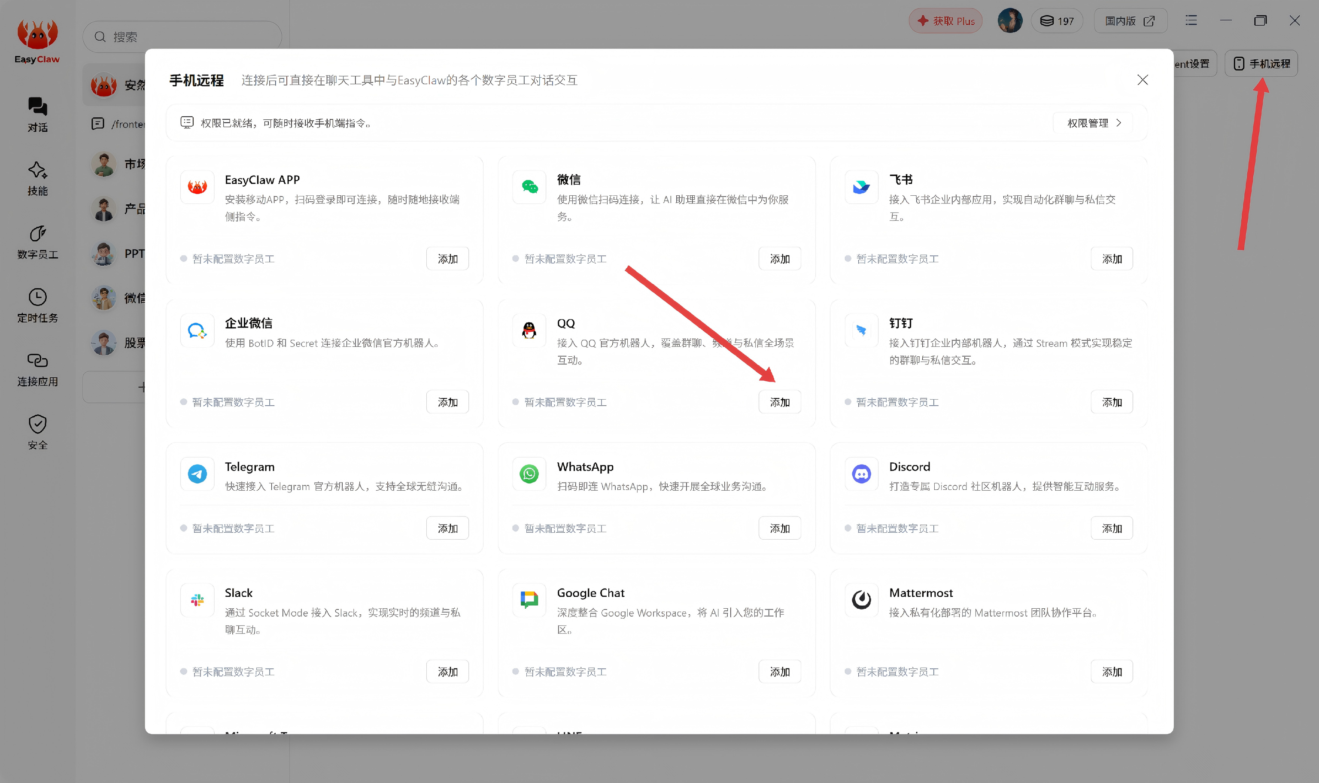This screenshot has height=783, width=1319.
Task: Click the 获取 Plus upgrade button
Action: [x=945, y=21]
